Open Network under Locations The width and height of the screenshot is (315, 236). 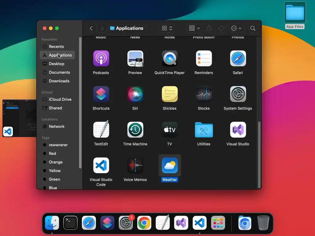click(57, 126)
